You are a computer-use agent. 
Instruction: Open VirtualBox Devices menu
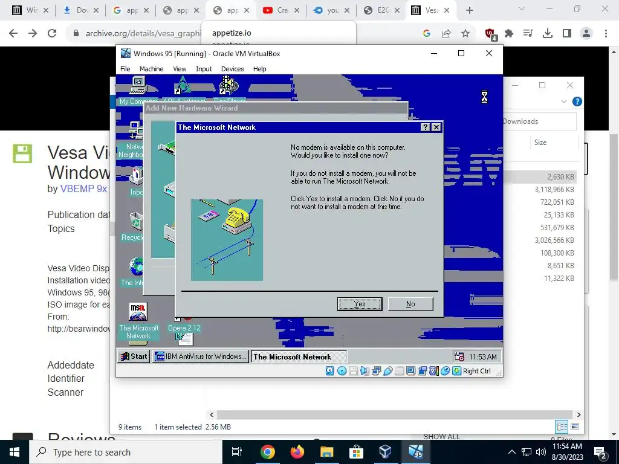click(232, 69)
